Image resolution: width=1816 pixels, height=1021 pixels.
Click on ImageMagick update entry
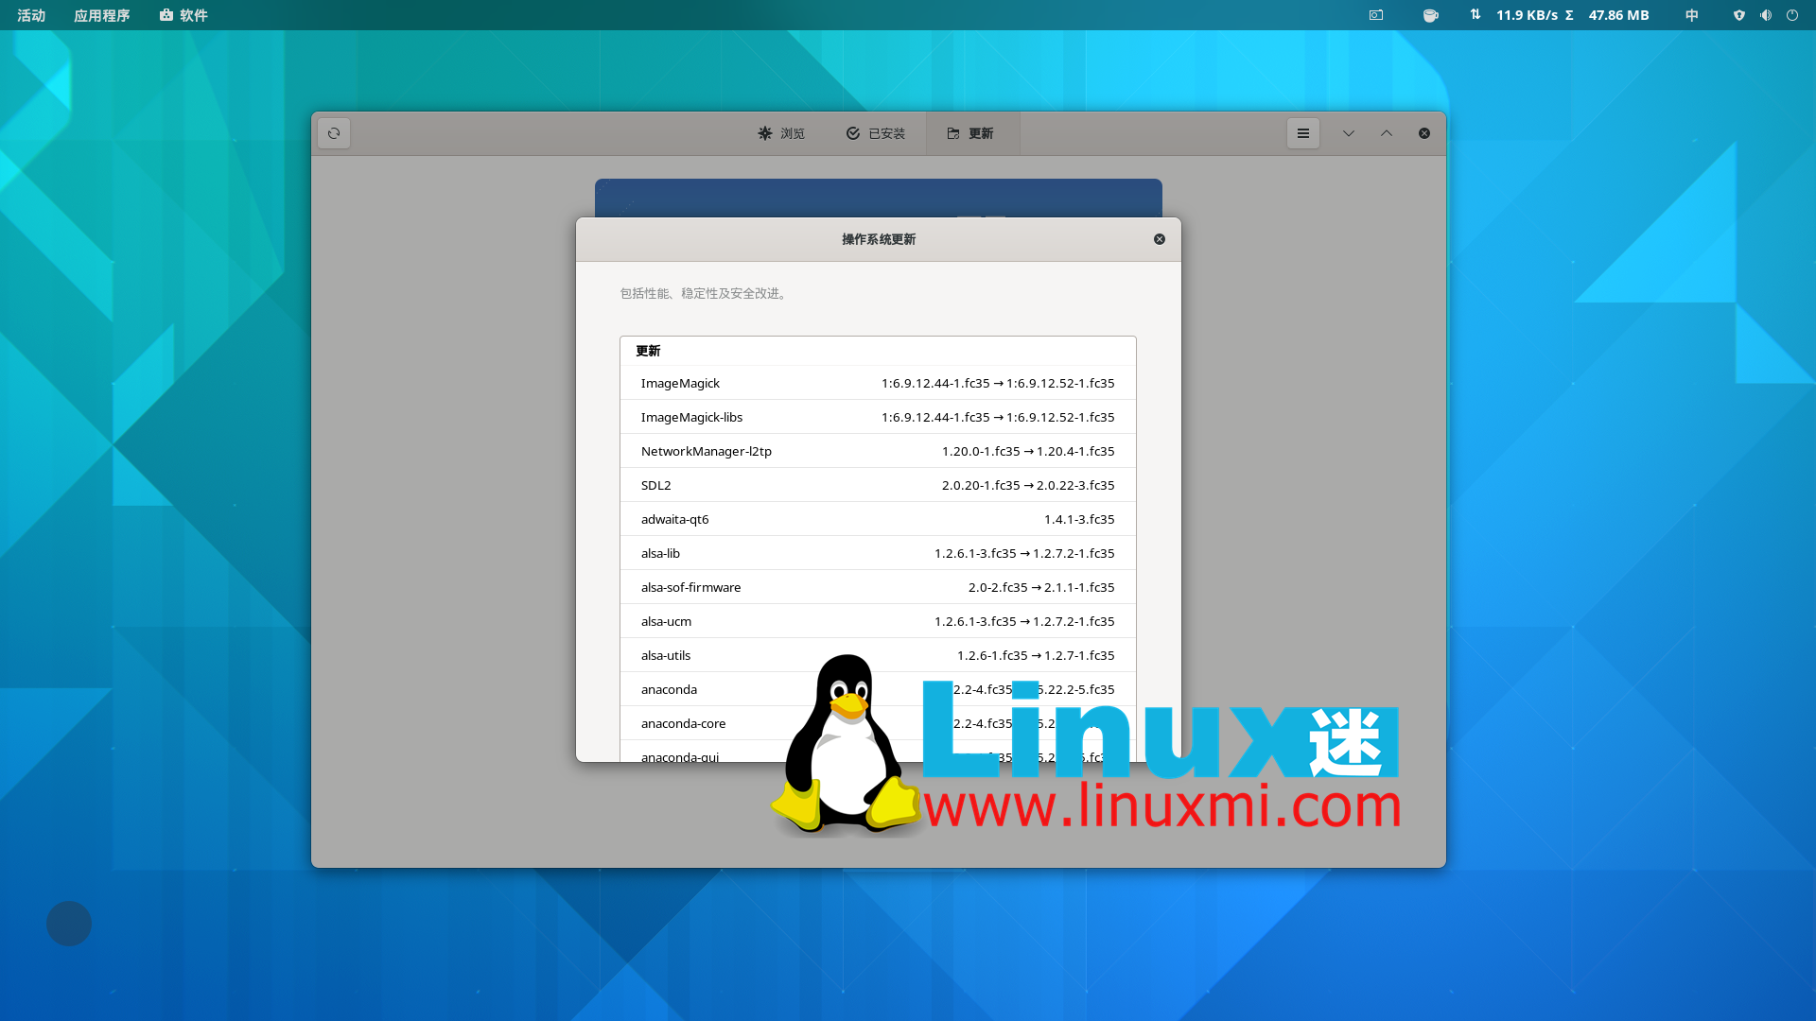(x=878, y=383)
